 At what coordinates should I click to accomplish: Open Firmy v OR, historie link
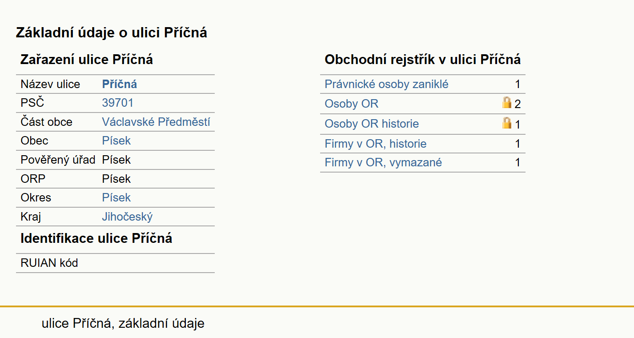[x=376, y=144]
